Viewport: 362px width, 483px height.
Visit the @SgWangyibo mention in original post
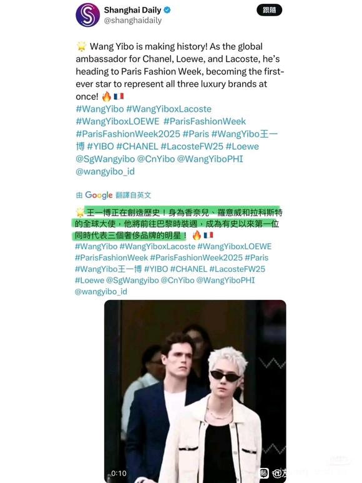[x=105, y=159]
